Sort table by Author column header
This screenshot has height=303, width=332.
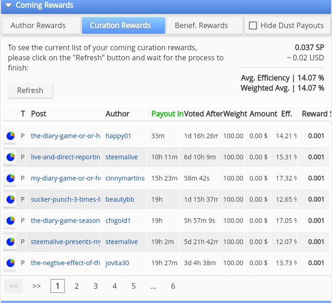click(x=118, y=114)
